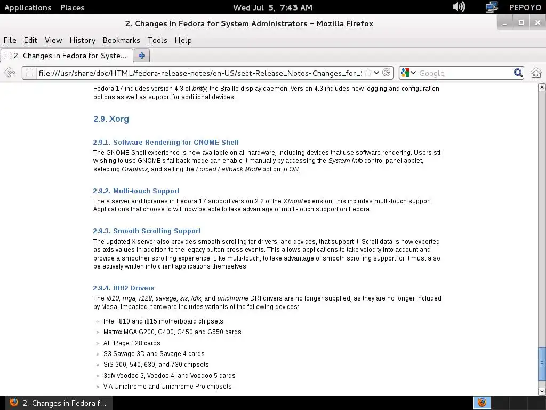
Task: Click the italic 'XInput' text
Action: click(x=293, y=201)
